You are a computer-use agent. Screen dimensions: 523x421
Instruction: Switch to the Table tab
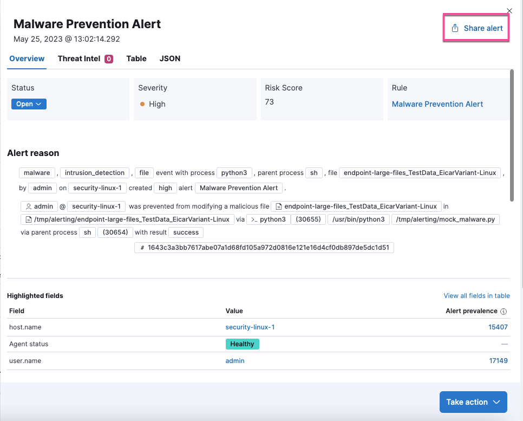pos(136,59)
